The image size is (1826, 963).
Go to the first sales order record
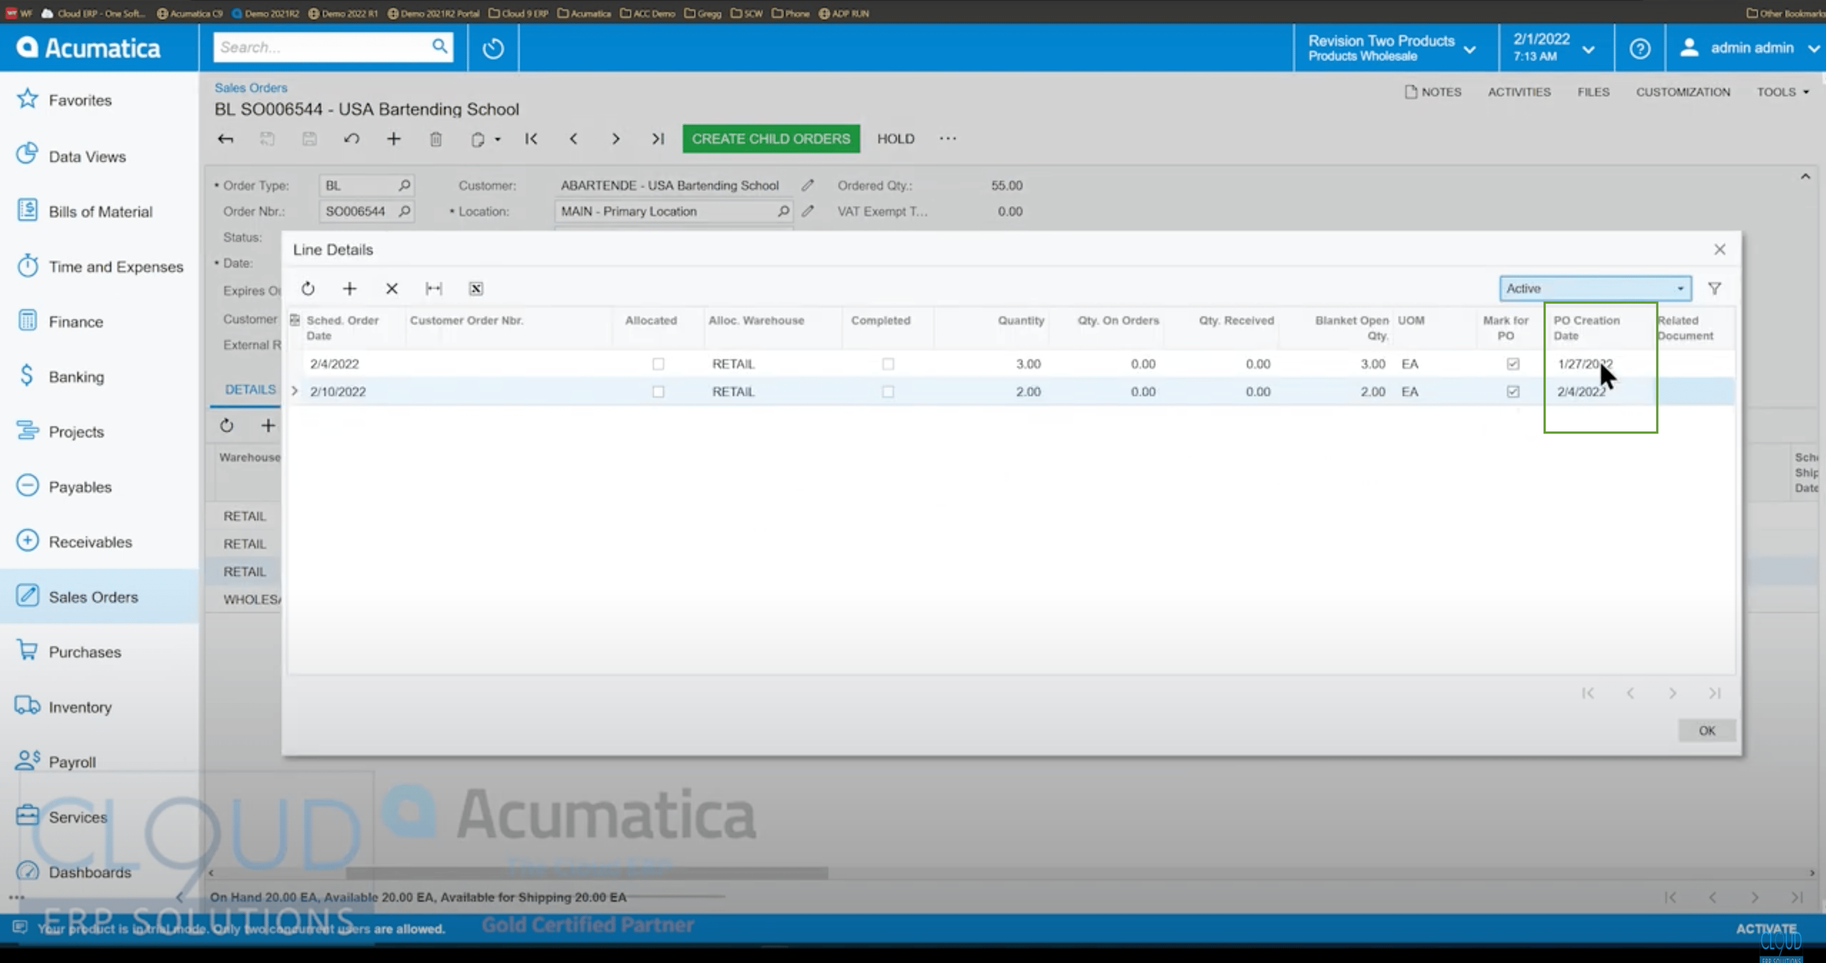(531, 139)
